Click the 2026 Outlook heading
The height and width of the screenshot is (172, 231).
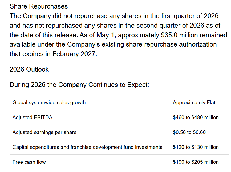pos(29,69)
